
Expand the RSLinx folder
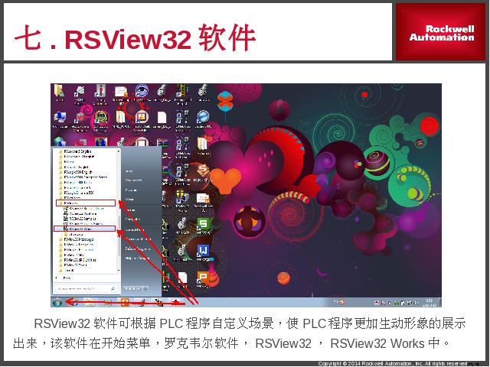(67, 161)
